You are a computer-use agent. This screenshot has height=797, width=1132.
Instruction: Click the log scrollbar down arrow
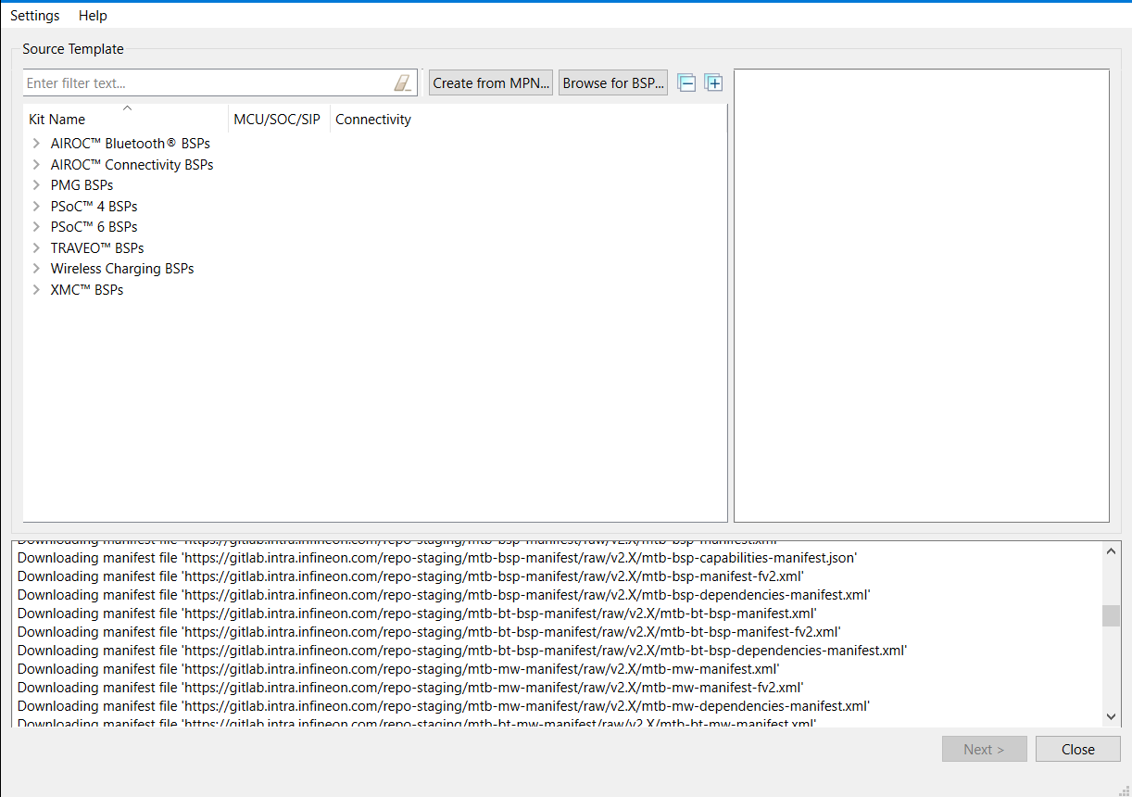click(1112, 716)
